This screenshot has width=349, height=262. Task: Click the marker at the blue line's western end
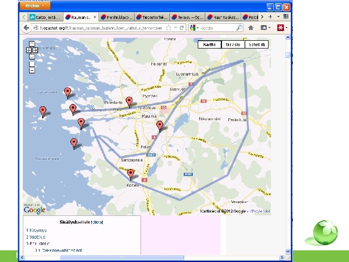pyautogui.click(x=73, y=109)
